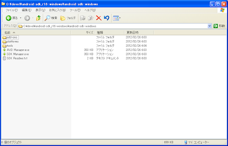Select the add-ons folder icon

[4, 37]
